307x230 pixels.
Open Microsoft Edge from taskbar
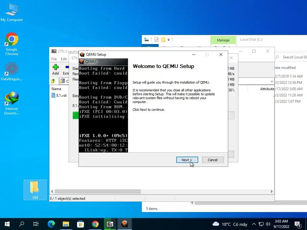tap(51, 224)
